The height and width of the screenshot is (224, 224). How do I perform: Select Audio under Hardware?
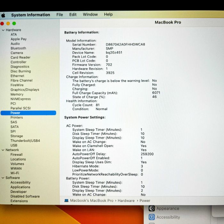coord(15,44)
